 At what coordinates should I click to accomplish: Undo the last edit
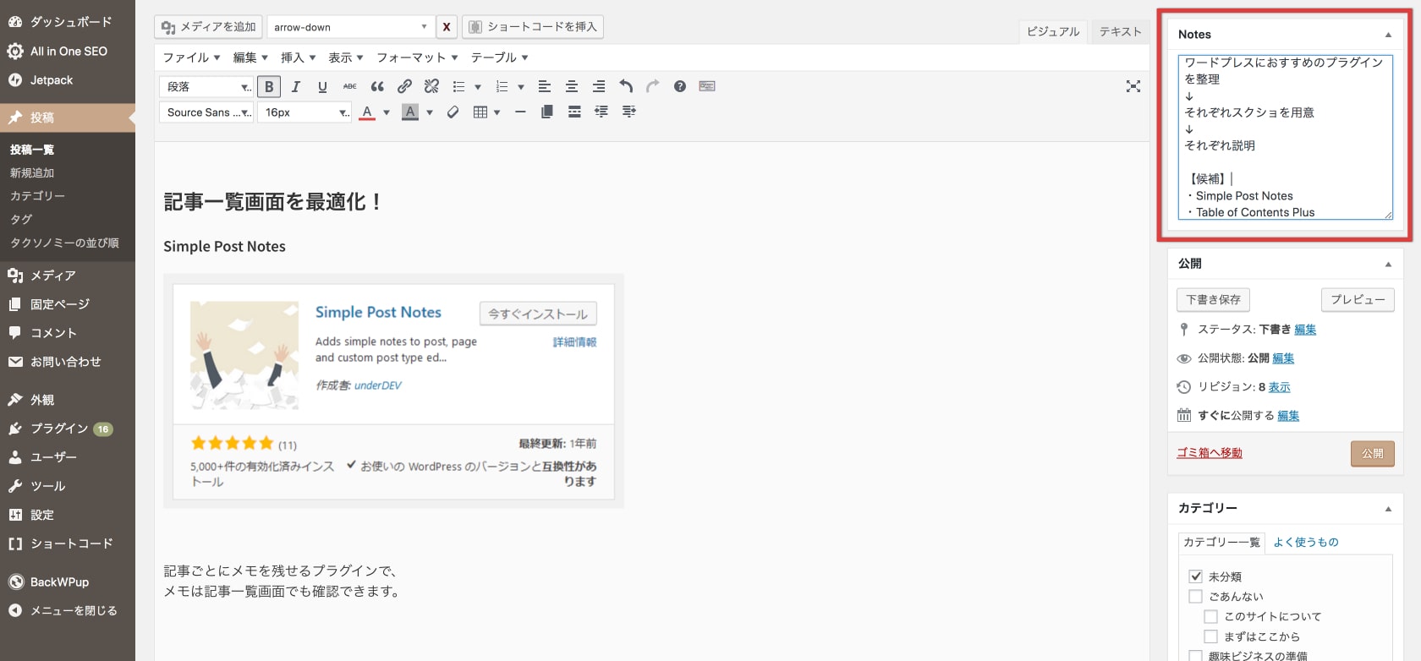[626, 86]
